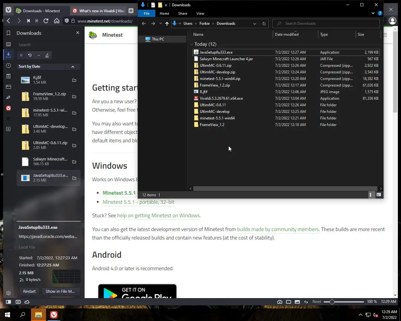401x321 pixels.
Task: Open Vivaldi settings gear icon
Action: click(x=8, y=293)
